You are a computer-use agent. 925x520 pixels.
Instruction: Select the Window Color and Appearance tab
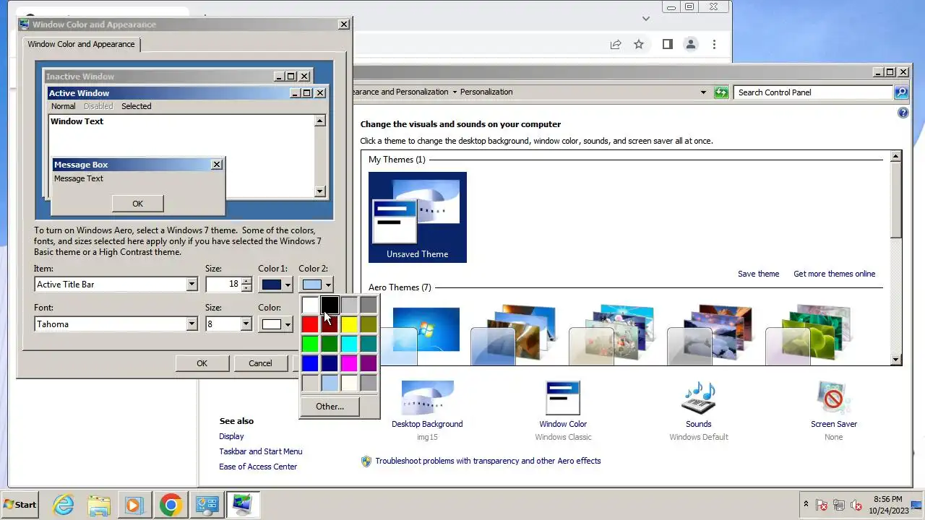point(81,44)
